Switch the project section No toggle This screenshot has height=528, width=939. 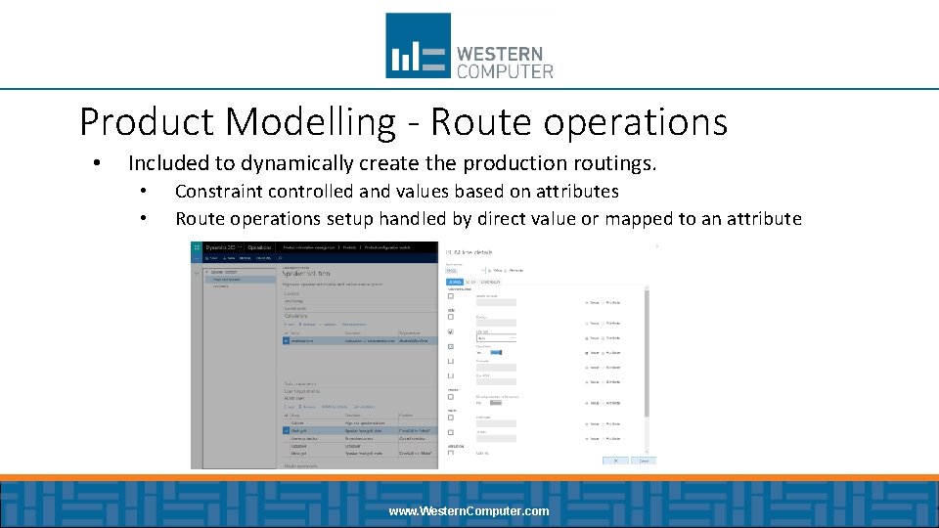[x=495, y=403]
